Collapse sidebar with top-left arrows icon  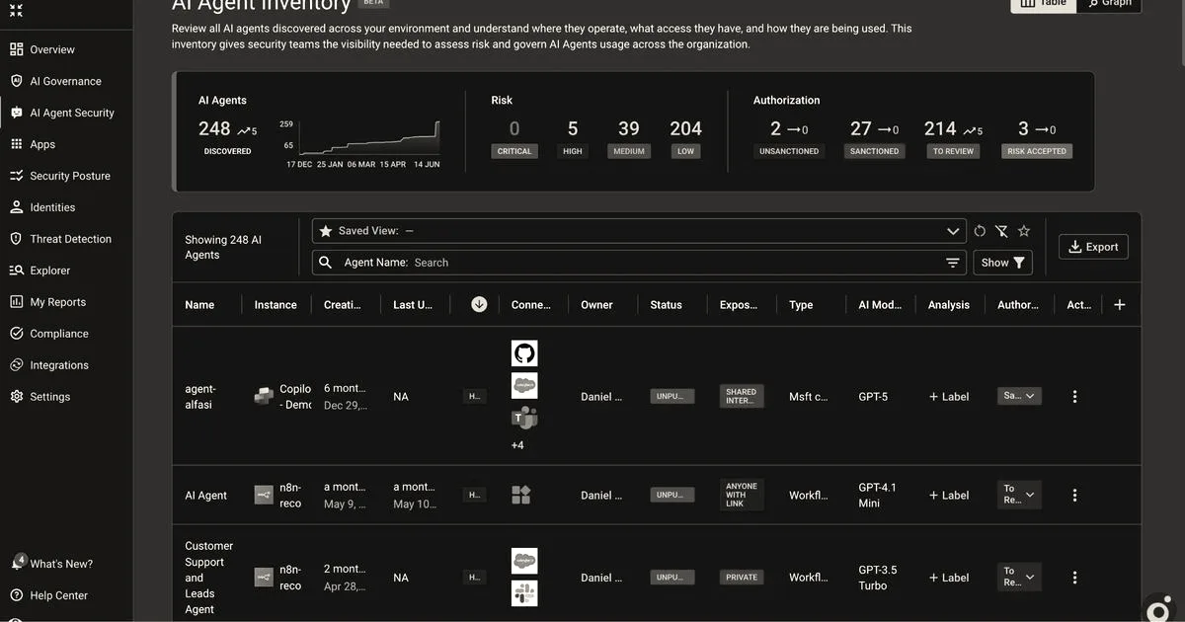point(15,10)
